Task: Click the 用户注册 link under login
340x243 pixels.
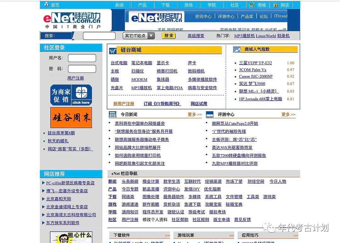Action: pyautogui.click(x=76, y=78)
